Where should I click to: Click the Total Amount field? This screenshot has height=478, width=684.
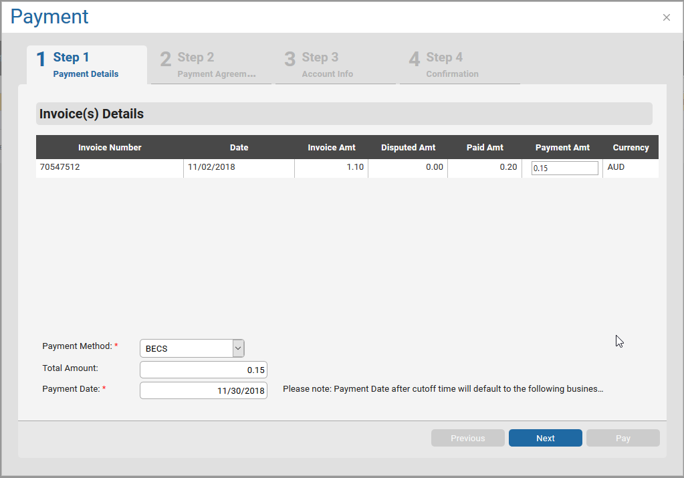point(203,369)
